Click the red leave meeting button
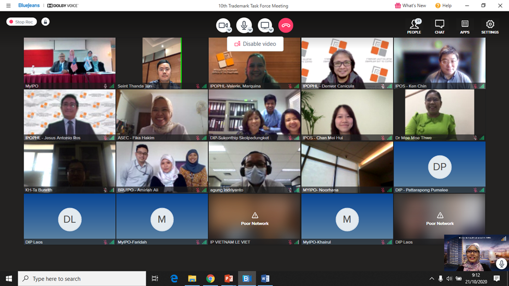 click(286, 26)
